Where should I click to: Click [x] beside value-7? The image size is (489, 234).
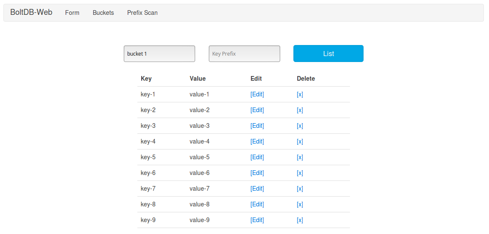point(300,189)
